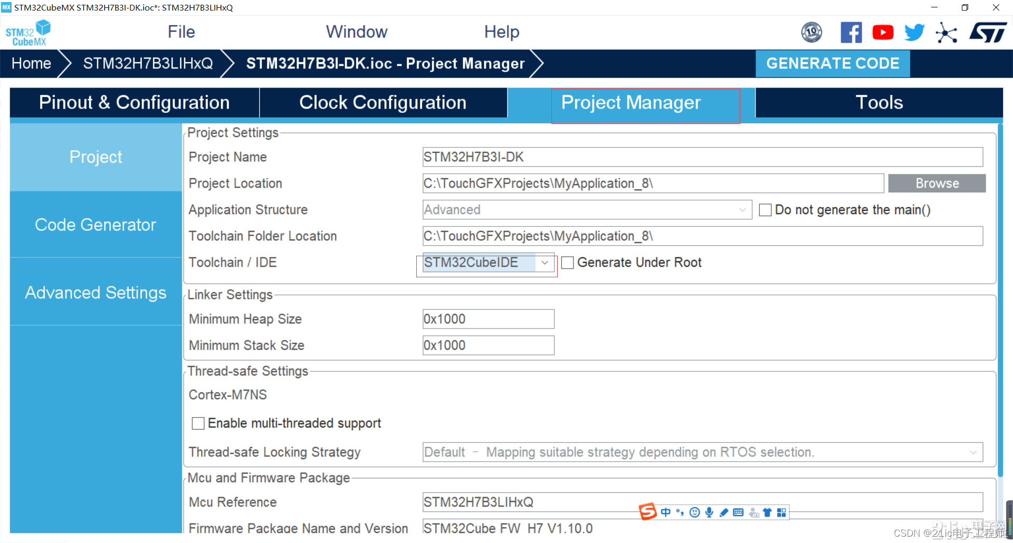
Task: Open the Code Generator side tab
Action: (x=95, y=225)
